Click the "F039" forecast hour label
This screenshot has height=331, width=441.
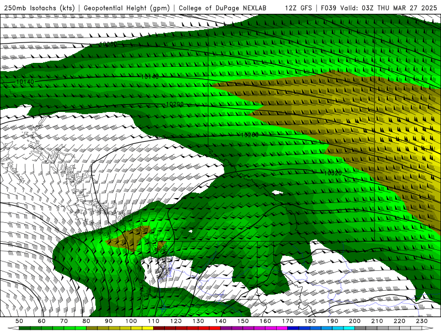[329, 8]
